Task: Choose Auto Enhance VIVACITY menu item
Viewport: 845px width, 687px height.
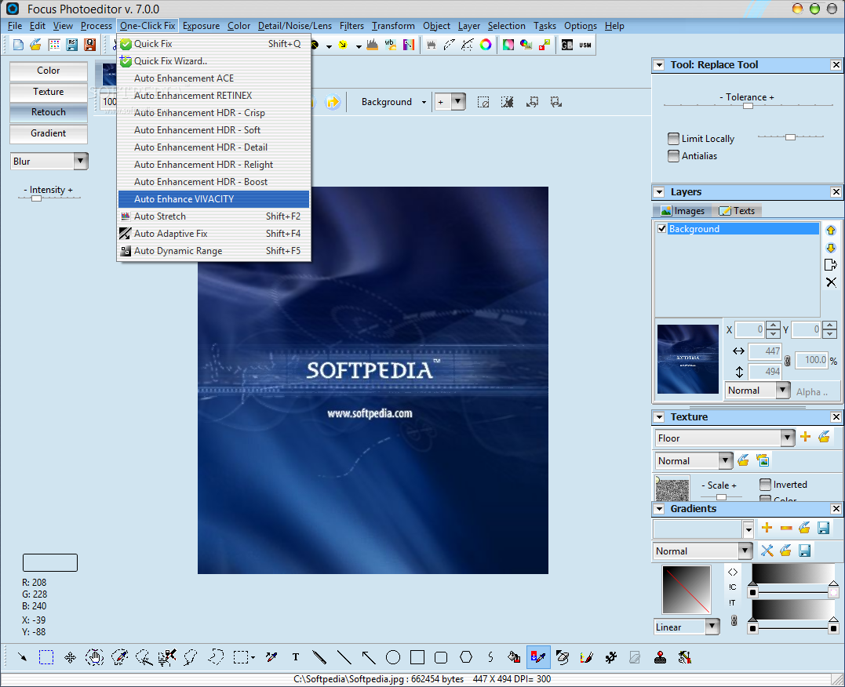Action: (213, 199)
